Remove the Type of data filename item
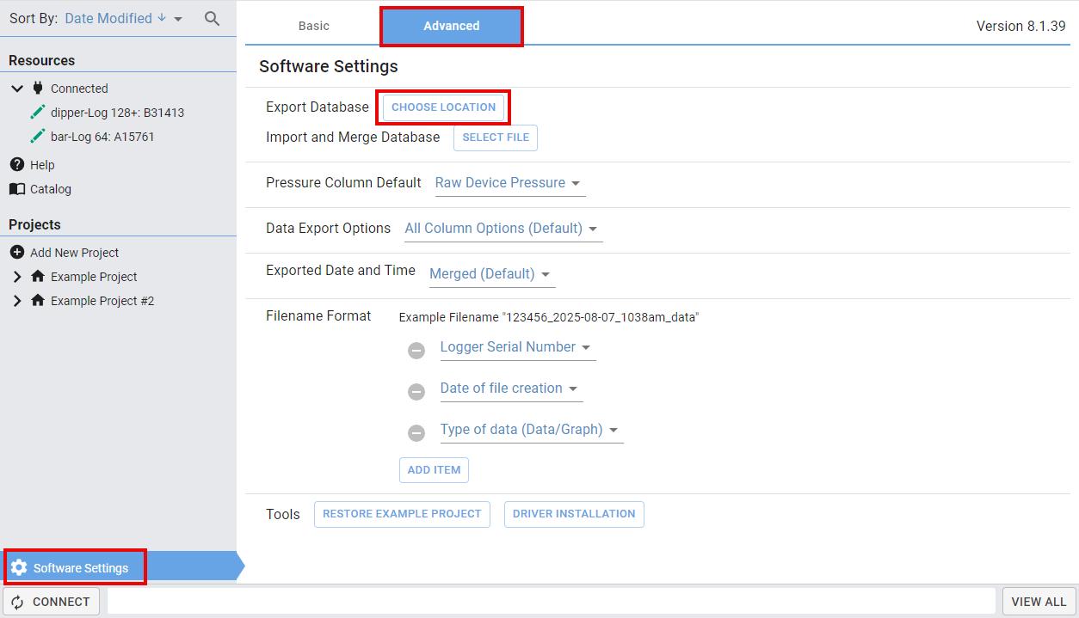The height and width of the screenshot is (618, 1079). [x=416, y=432]
